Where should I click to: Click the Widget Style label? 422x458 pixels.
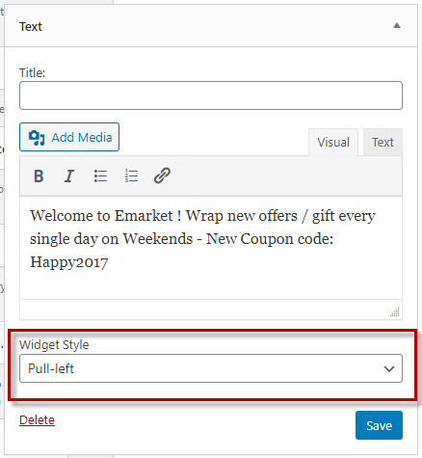(54, 345)
